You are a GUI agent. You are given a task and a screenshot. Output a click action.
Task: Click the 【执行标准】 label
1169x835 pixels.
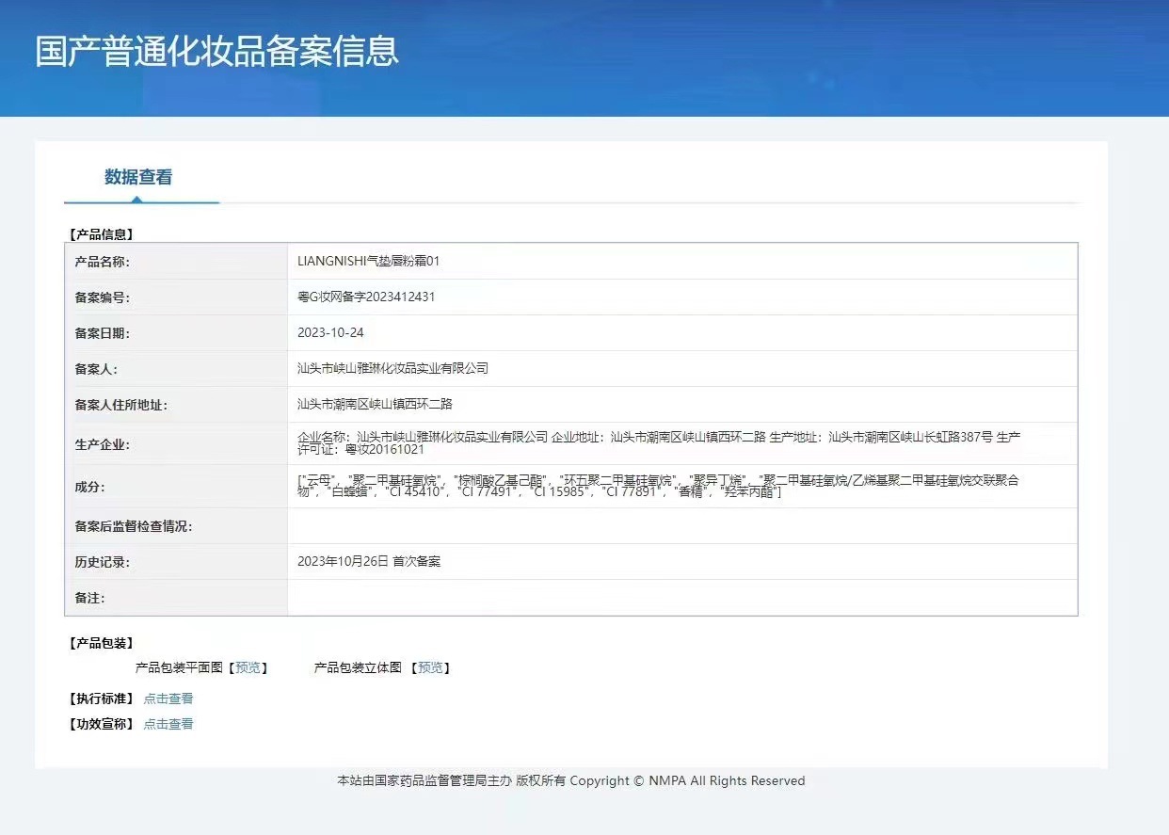tap(102, 699)
